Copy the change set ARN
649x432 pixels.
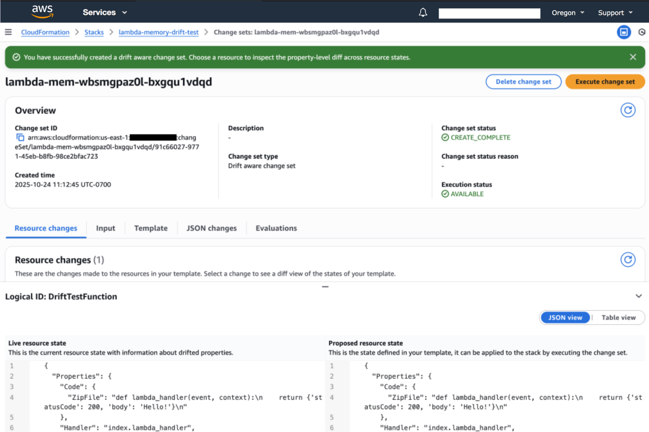20,137
